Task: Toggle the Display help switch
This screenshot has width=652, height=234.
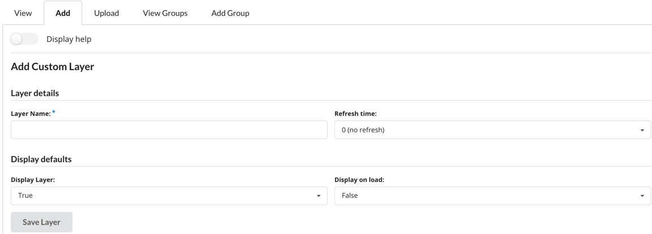Action: 25,39
